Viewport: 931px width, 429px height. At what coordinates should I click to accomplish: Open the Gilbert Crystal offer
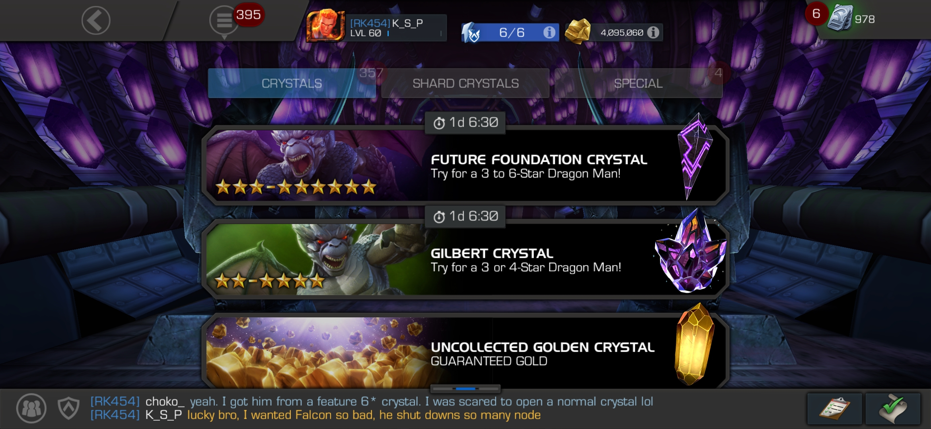(465, 259)
